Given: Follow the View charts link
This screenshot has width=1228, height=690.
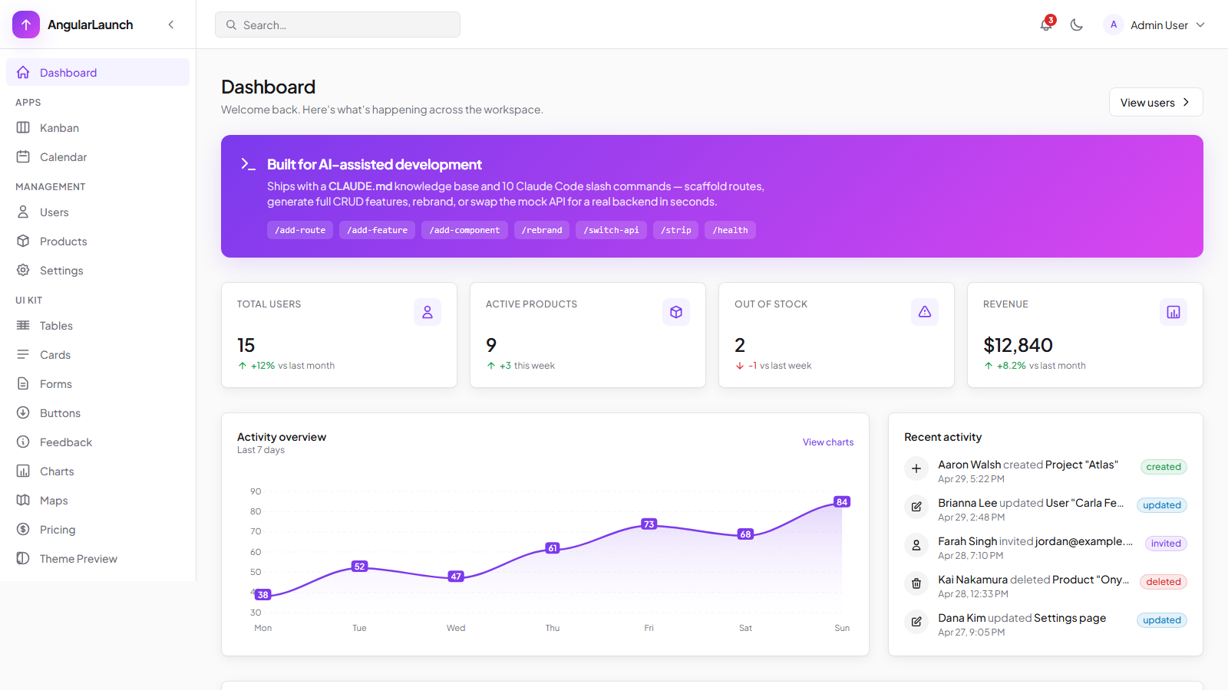Looking at the screenshot, I should click(828, 442).
